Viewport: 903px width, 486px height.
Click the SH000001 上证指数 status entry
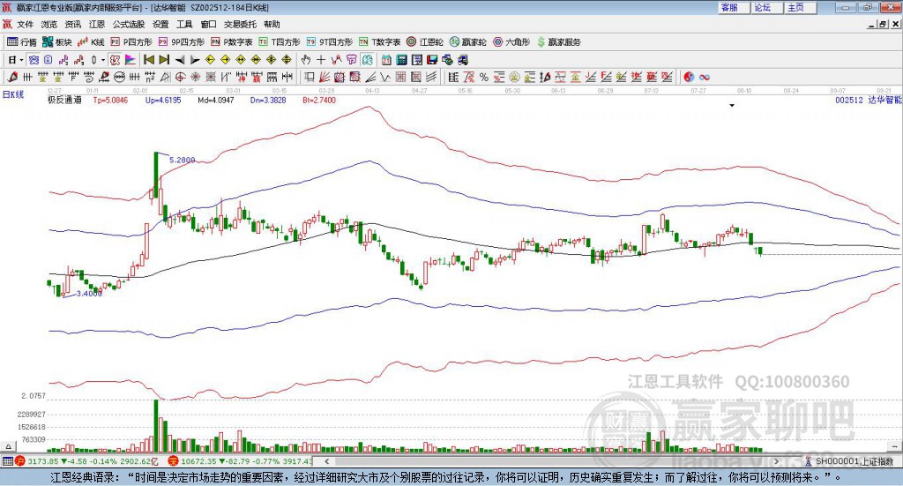point(854,461)
